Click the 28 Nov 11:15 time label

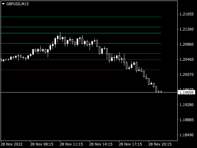[71, 144]
